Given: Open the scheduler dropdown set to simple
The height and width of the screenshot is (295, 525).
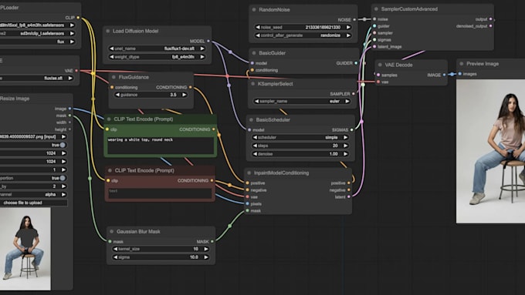Looking at the screenshot, I should pyautogui.click(x=301, y=138).
